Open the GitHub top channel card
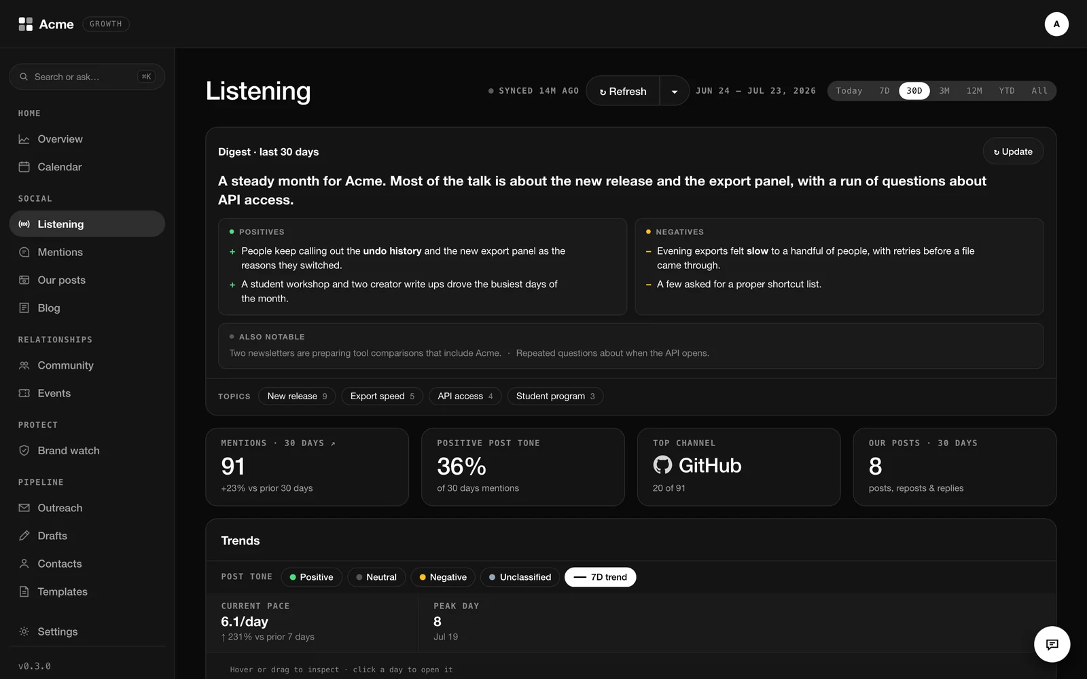This screenshot has width=1087, height=679. (x=738, y=466)
